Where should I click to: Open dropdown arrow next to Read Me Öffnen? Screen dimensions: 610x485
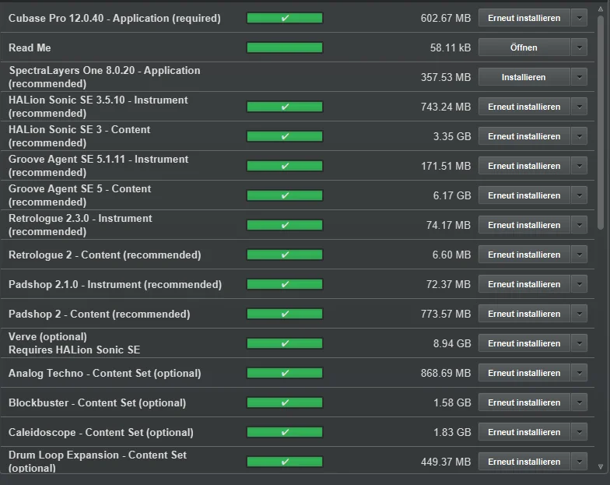point(579,47)
